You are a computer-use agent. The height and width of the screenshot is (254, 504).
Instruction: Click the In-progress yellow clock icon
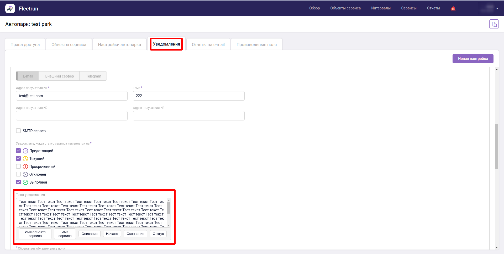tap(25, 159)
